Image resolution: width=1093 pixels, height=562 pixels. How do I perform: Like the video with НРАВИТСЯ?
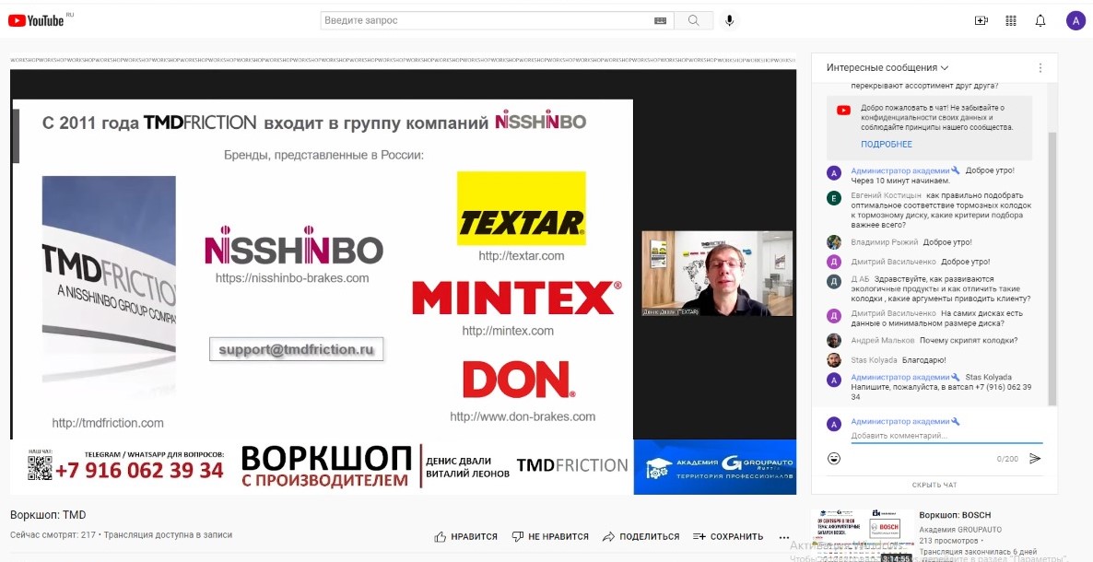coord(465,537)
